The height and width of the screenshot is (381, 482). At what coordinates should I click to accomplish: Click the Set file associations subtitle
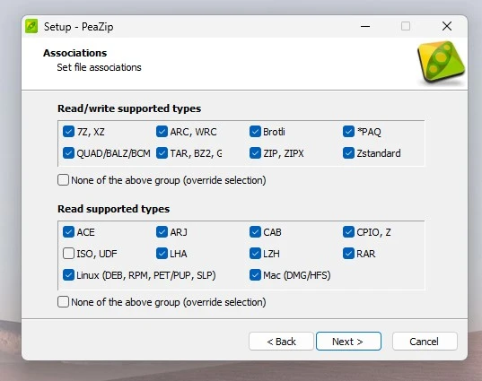click(99, 67)
